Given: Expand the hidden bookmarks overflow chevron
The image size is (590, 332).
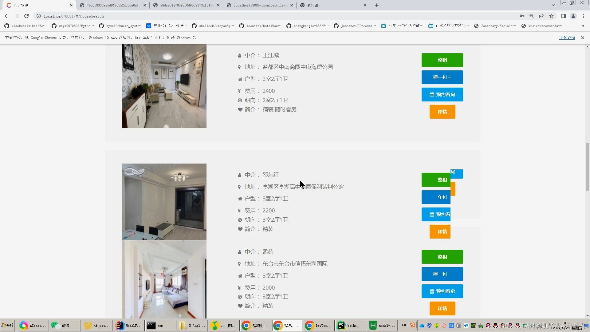Looking at the screenshot, I should pos(583,26).
